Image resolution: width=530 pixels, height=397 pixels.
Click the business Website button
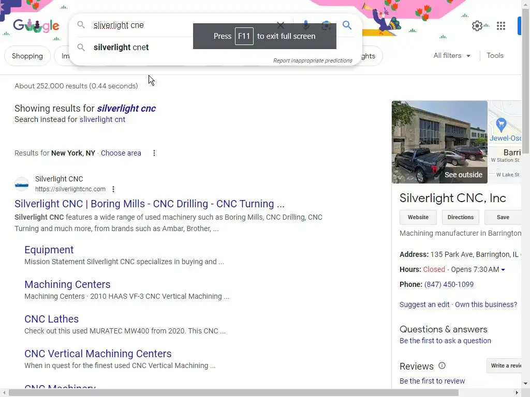(418, 218)
